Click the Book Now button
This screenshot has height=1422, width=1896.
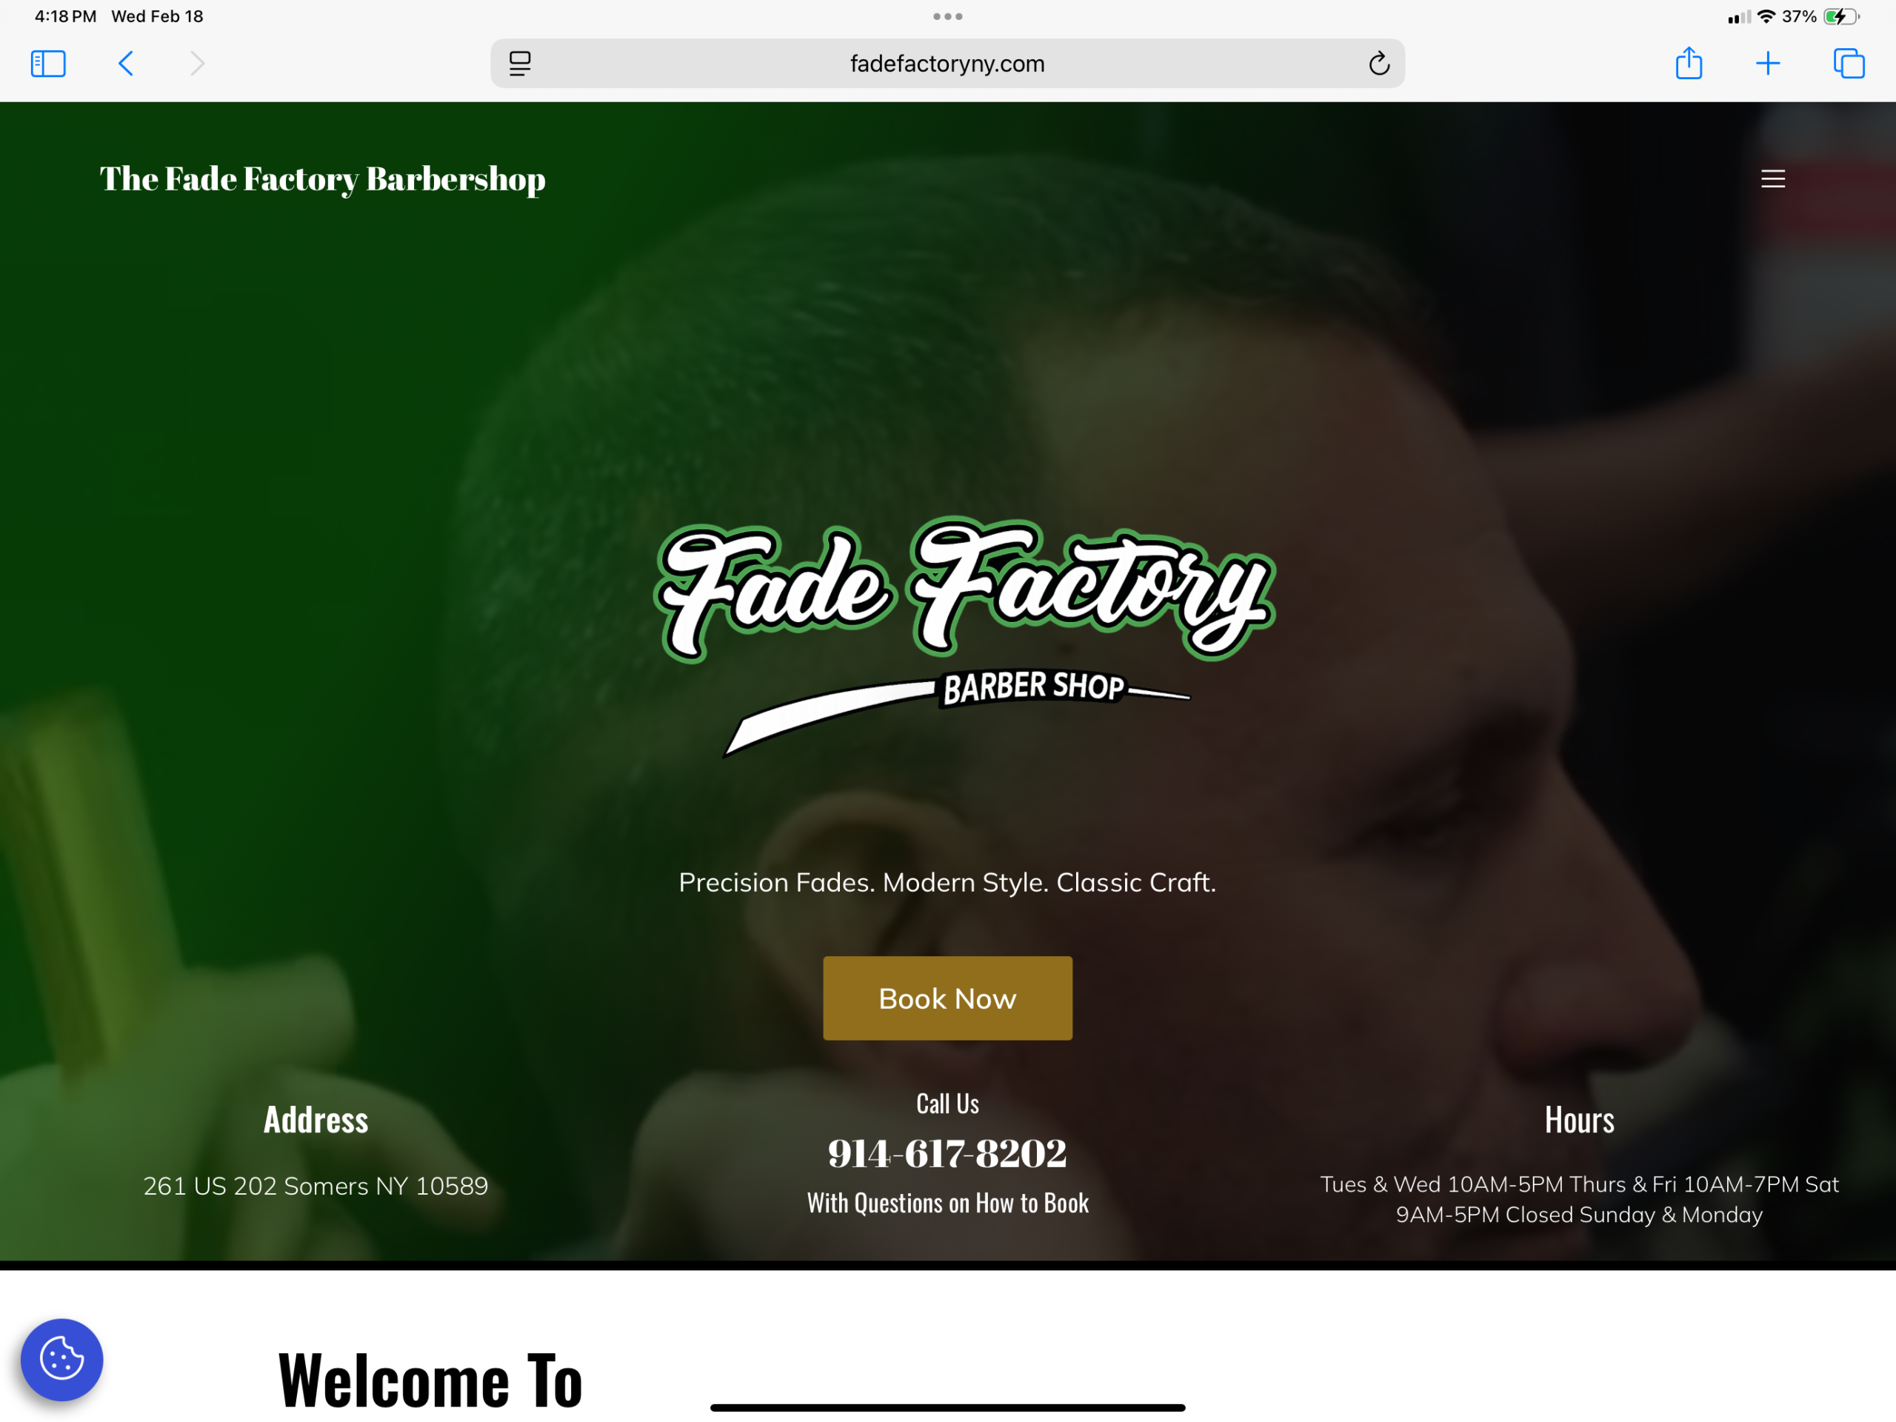[x=947, y=998]
